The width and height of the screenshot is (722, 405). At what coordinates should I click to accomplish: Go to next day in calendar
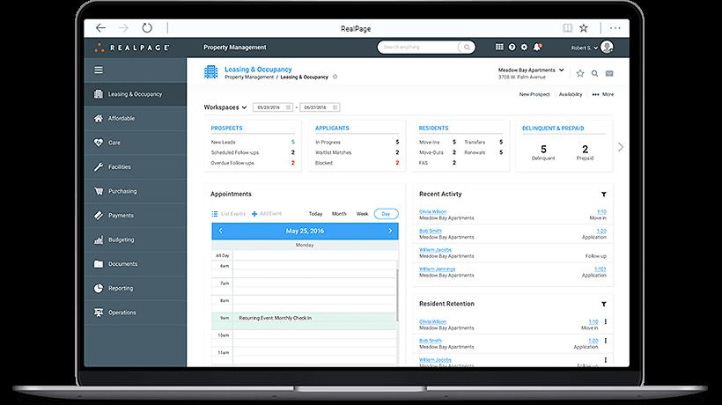[x=390, y=231]
